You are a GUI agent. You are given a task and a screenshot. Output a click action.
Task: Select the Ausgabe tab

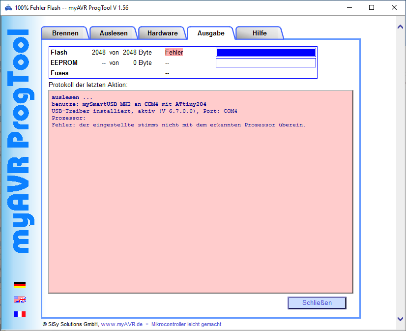(211, 33)
